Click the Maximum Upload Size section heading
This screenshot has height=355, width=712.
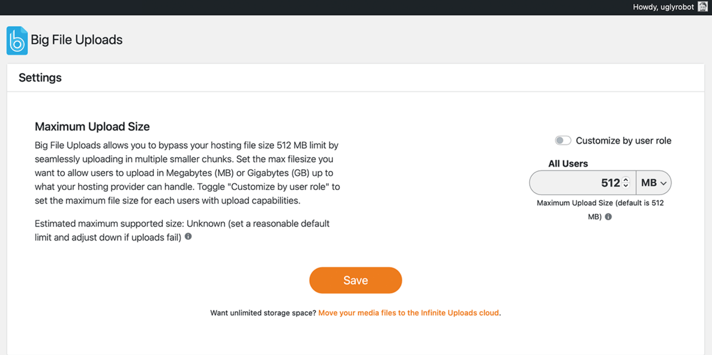(92, 127)
